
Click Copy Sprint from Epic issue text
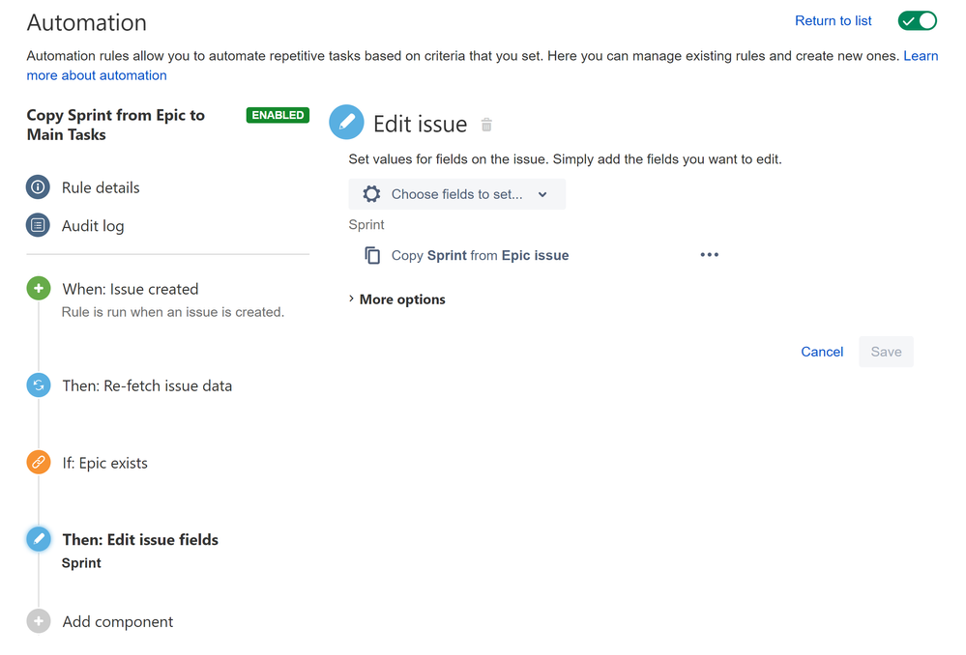[x=480, y=255]
